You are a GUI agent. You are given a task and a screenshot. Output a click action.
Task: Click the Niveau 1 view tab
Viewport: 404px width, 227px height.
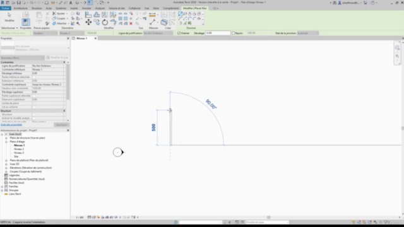[x=81, y=38]
